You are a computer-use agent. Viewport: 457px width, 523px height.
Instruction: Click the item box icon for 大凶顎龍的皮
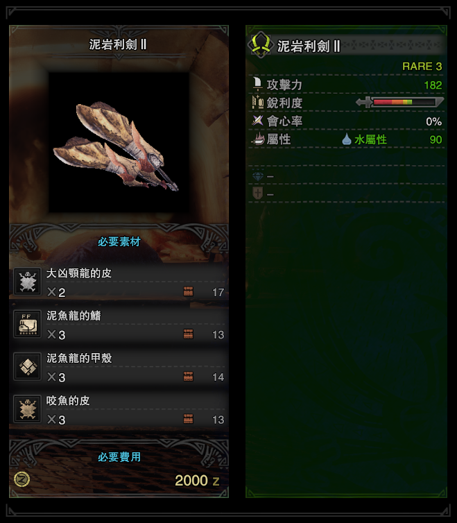(x=188, y=291)
